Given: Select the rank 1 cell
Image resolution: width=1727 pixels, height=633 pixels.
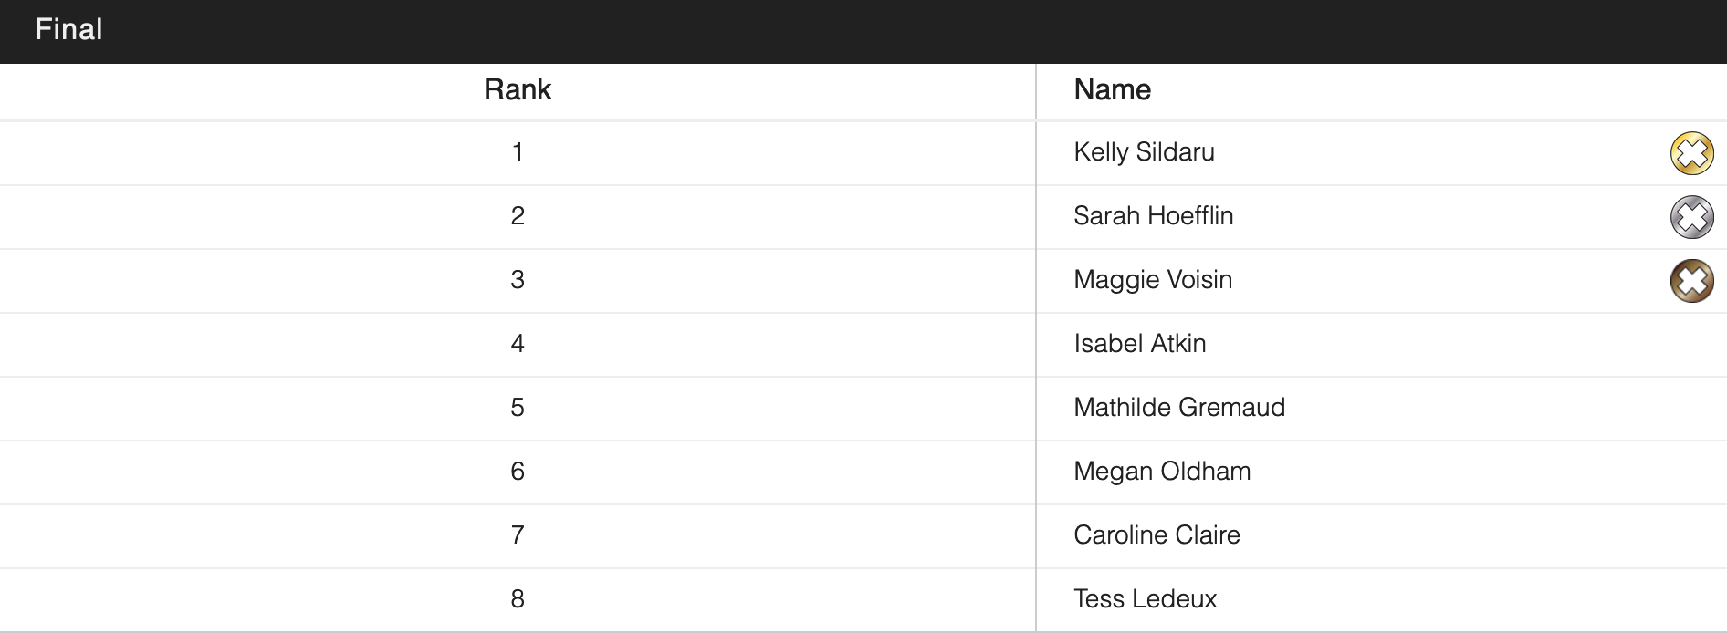Looking at the screenshot, I should (x=518, y=152).
